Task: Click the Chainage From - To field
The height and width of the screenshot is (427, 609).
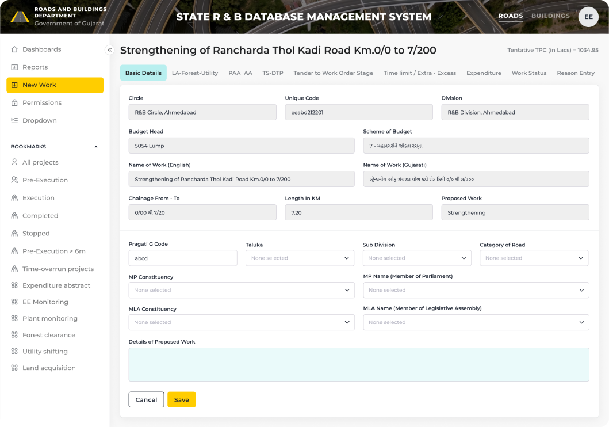Action: pos(202,212)
